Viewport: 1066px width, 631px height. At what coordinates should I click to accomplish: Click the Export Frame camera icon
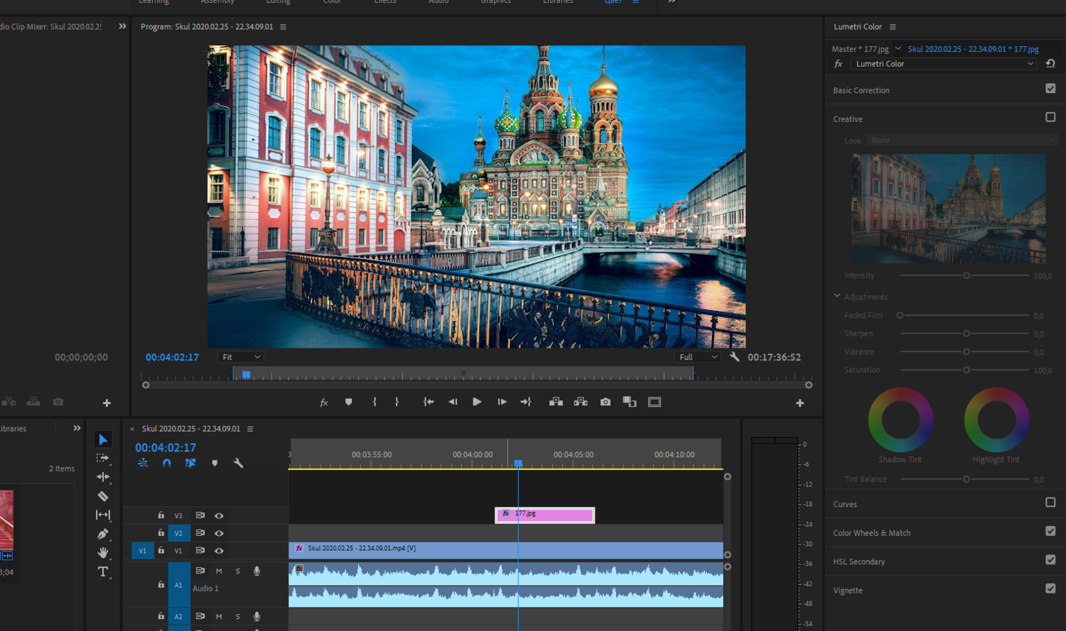coord(605,402)
